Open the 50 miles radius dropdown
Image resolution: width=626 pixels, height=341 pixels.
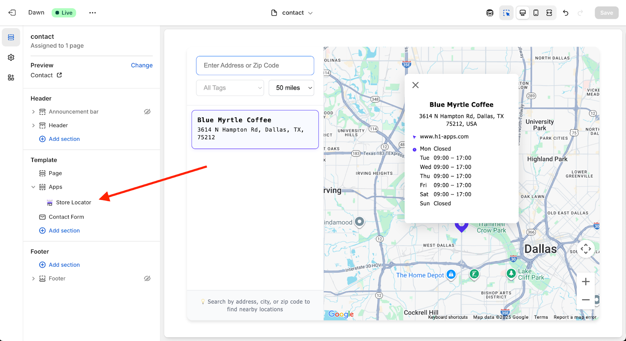(291, 88)
